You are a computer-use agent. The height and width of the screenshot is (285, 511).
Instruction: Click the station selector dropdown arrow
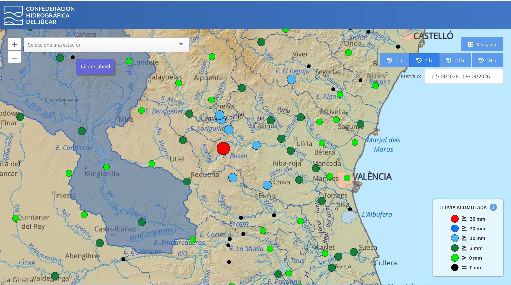[x=181, y=44]
